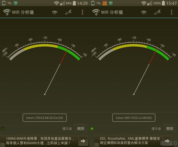Toggle 提示音 關閉 button in left screen
Viewport: 178px width, 147px height.
click(81, 129)
